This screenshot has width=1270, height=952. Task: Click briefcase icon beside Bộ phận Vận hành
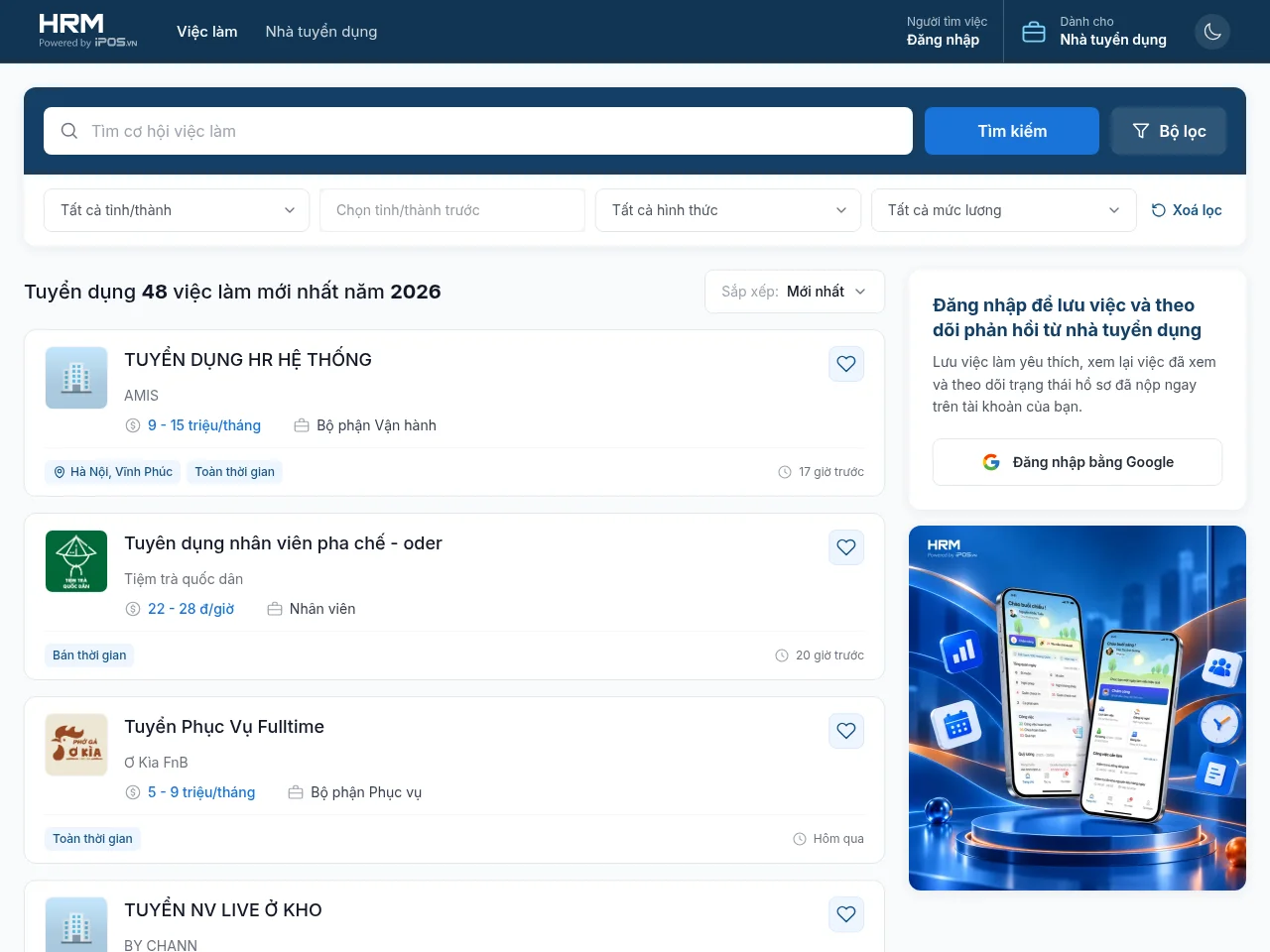coord(302,425)
